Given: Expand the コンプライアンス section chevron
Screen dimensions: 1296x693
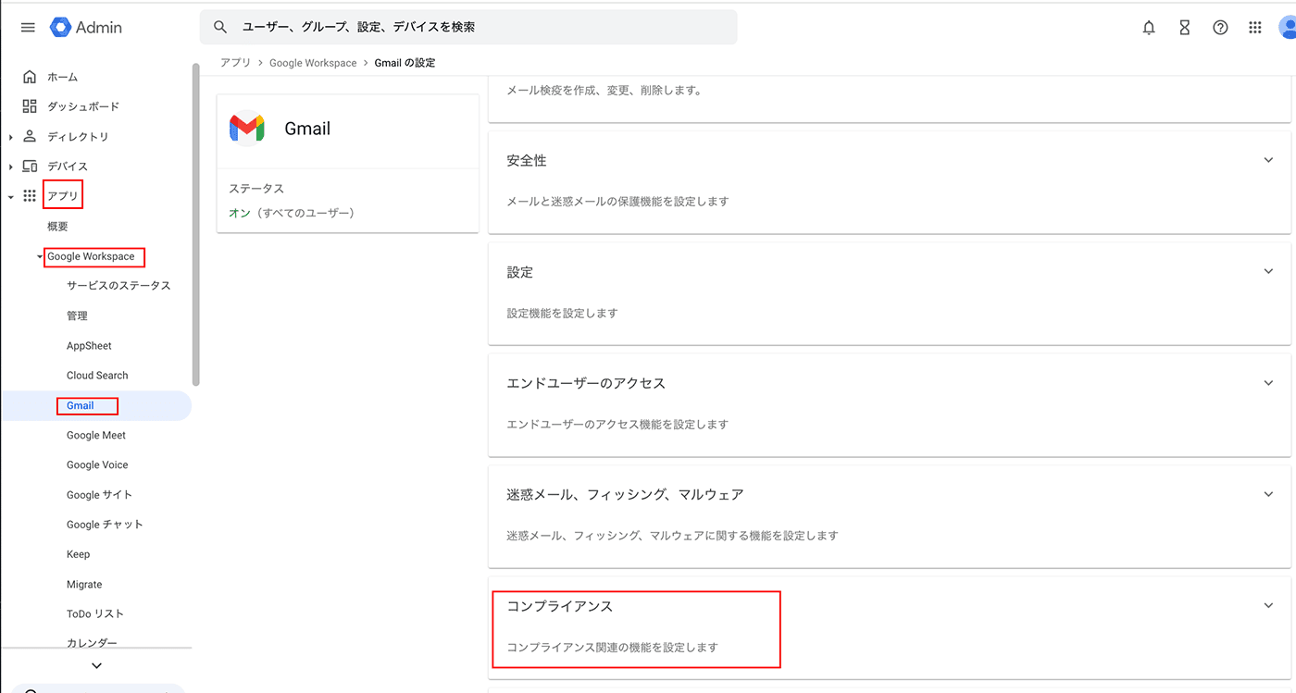Looking at the screenshot, I should point(1268,606).
